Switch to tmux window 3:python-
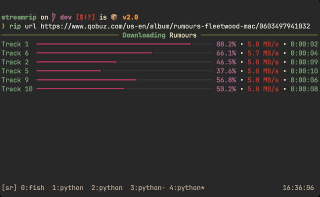Image resolution: width=320 pixels, height=197 pixels. point(148,188)
